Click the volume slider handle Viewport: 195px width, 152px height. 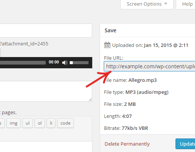pyautogui.click(x=71, y=63)
